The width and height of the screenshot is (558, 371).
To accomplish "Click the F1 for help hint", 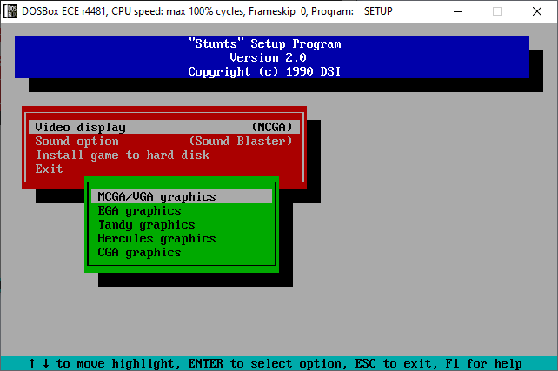I will (x=483, y=363).
